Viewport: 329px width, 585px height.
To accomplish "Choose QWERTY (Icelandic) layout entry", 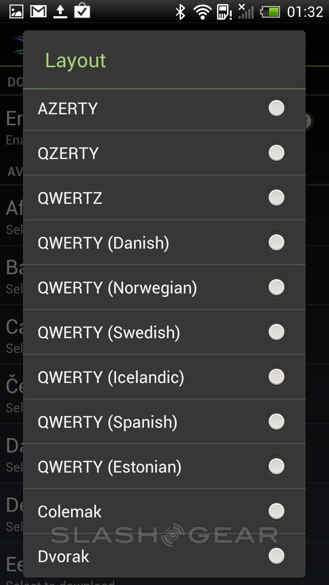I will [111, 377].
